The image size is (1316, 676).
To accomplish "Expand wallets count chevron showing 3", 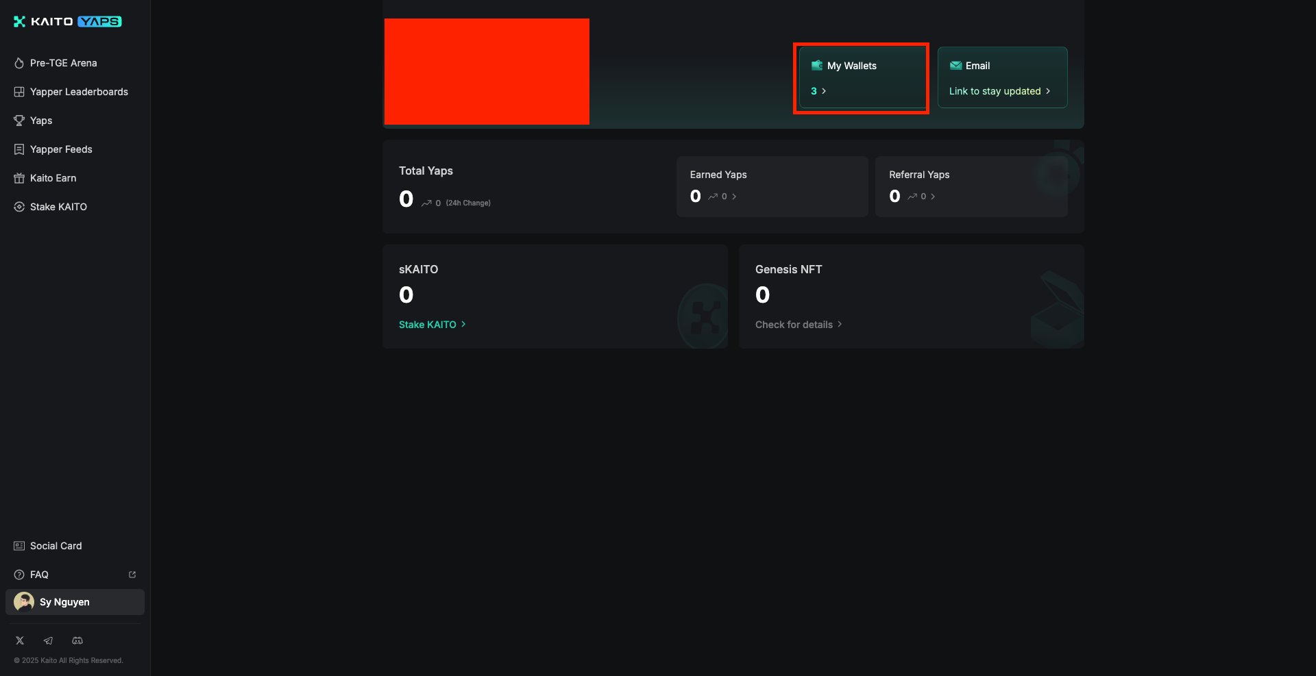I will point(823,91).
